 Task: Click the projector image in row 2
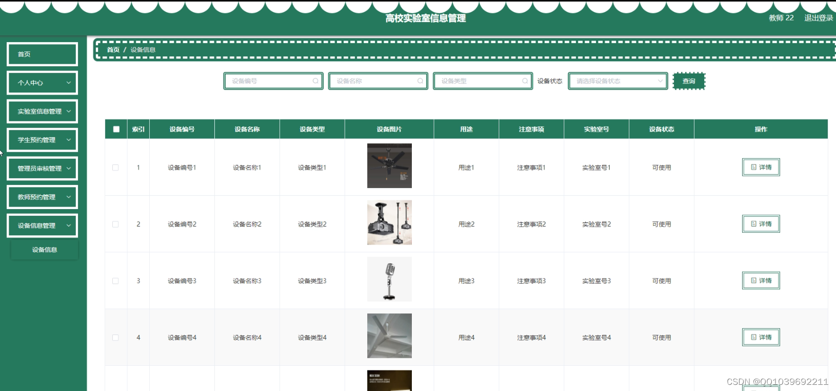389,222
